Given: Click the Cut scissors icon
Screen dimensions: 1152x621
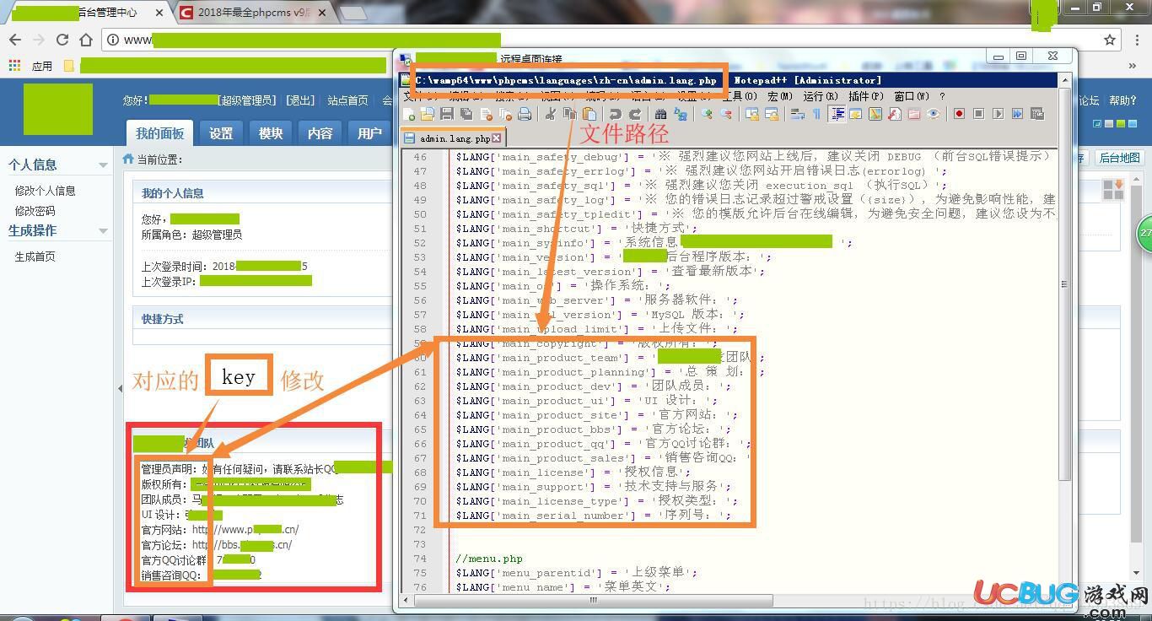Looking at the screenshot, I should [550, 114].
